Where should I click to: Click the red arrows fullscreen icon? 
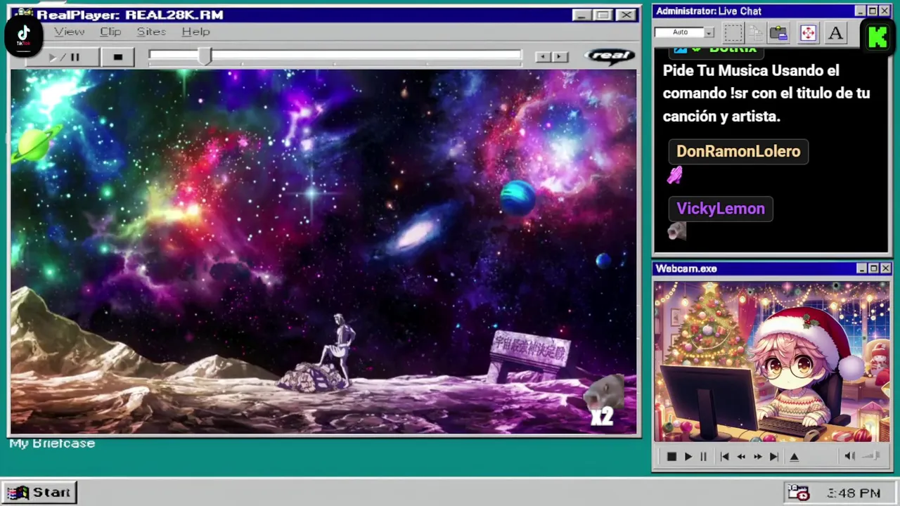tap(808, 32)
